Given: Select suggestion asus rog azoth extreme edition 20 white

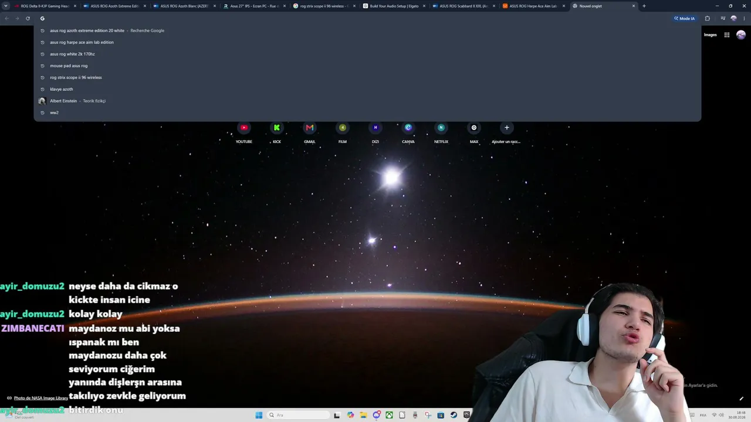Looking at the screenshot, I should click(367, 30).
